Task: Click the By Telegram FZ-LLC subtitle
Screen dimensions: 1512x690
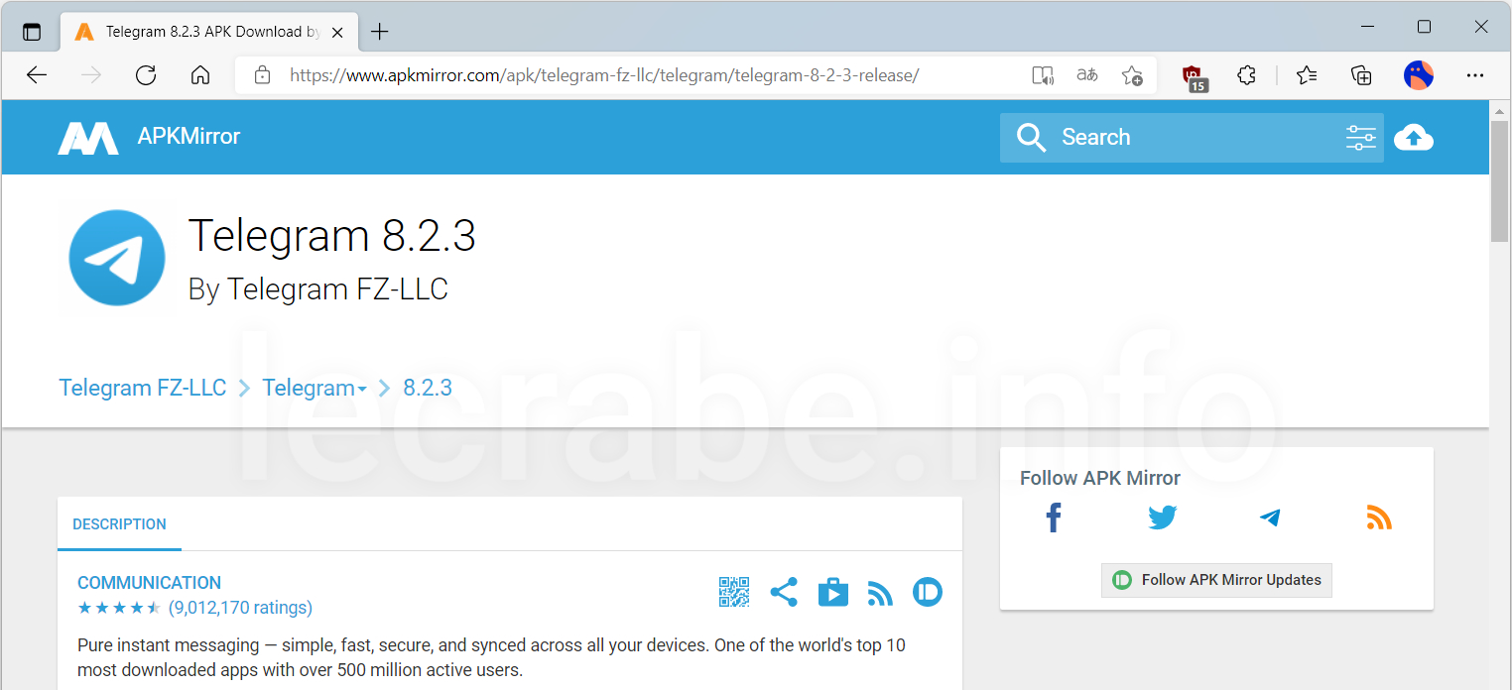Action: pos(318,289)
